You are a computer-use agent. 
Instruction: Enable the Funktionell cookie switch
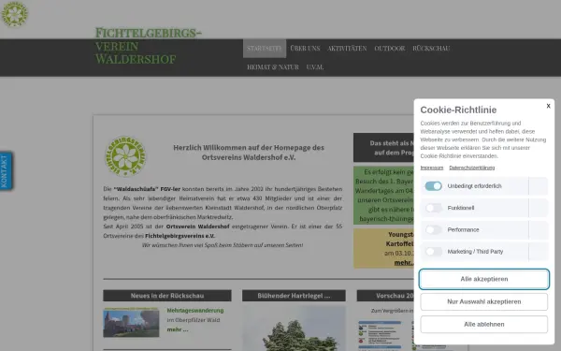pos(433,208)
